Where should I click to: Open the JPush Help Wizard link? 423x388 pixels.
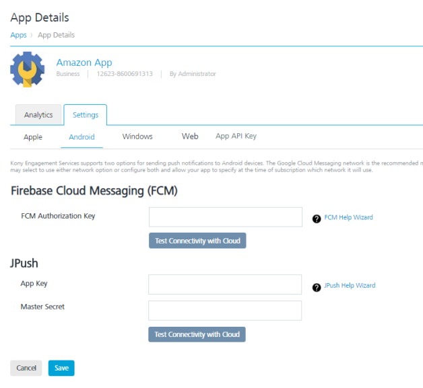tap(350, 285)
